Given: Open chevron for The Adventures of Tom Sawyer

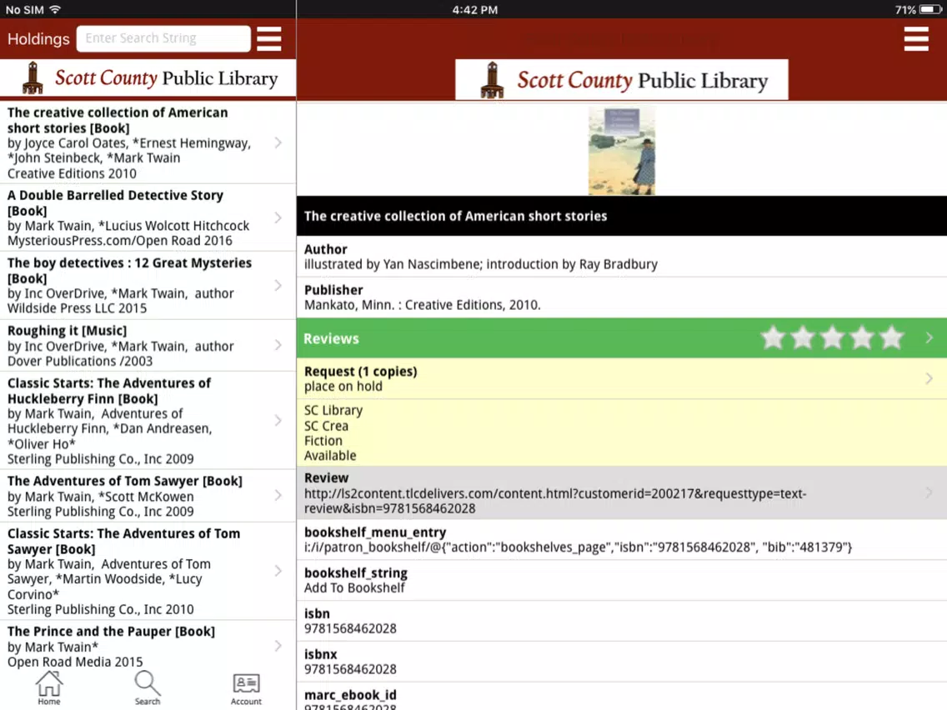Looking at the screenshot, I should (278, 495).
